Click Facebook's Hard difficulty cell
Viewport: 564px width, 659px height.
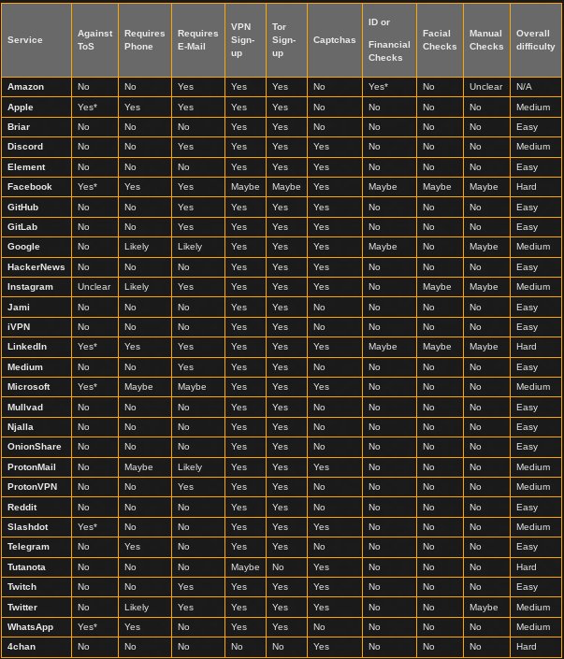[x=535, y=187]
